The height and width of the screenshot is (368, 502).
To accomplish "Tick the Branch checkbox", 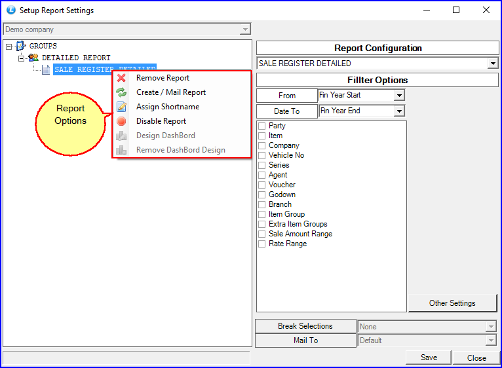I will coord(262,204).
